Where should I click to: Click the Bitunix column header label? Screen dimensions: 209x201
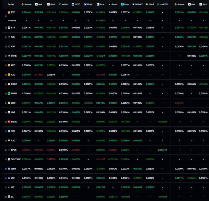click(115, 4)
